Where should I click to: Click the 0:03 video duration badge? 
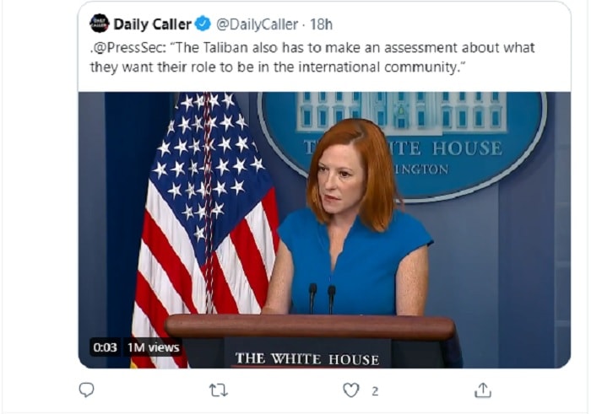(x=106, y=347)
